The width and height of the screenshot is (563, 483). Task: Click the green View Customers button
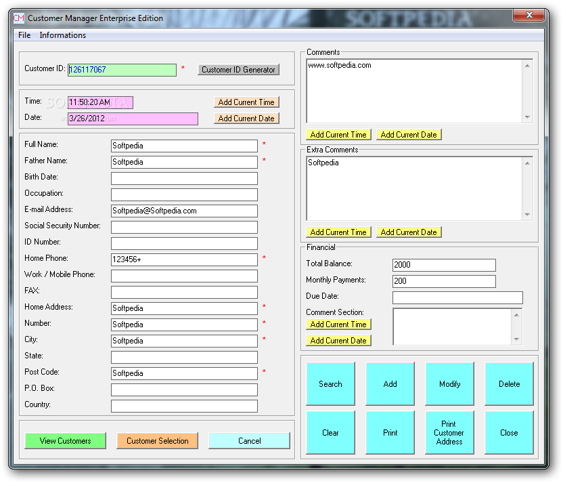click(x=66, y=441)
